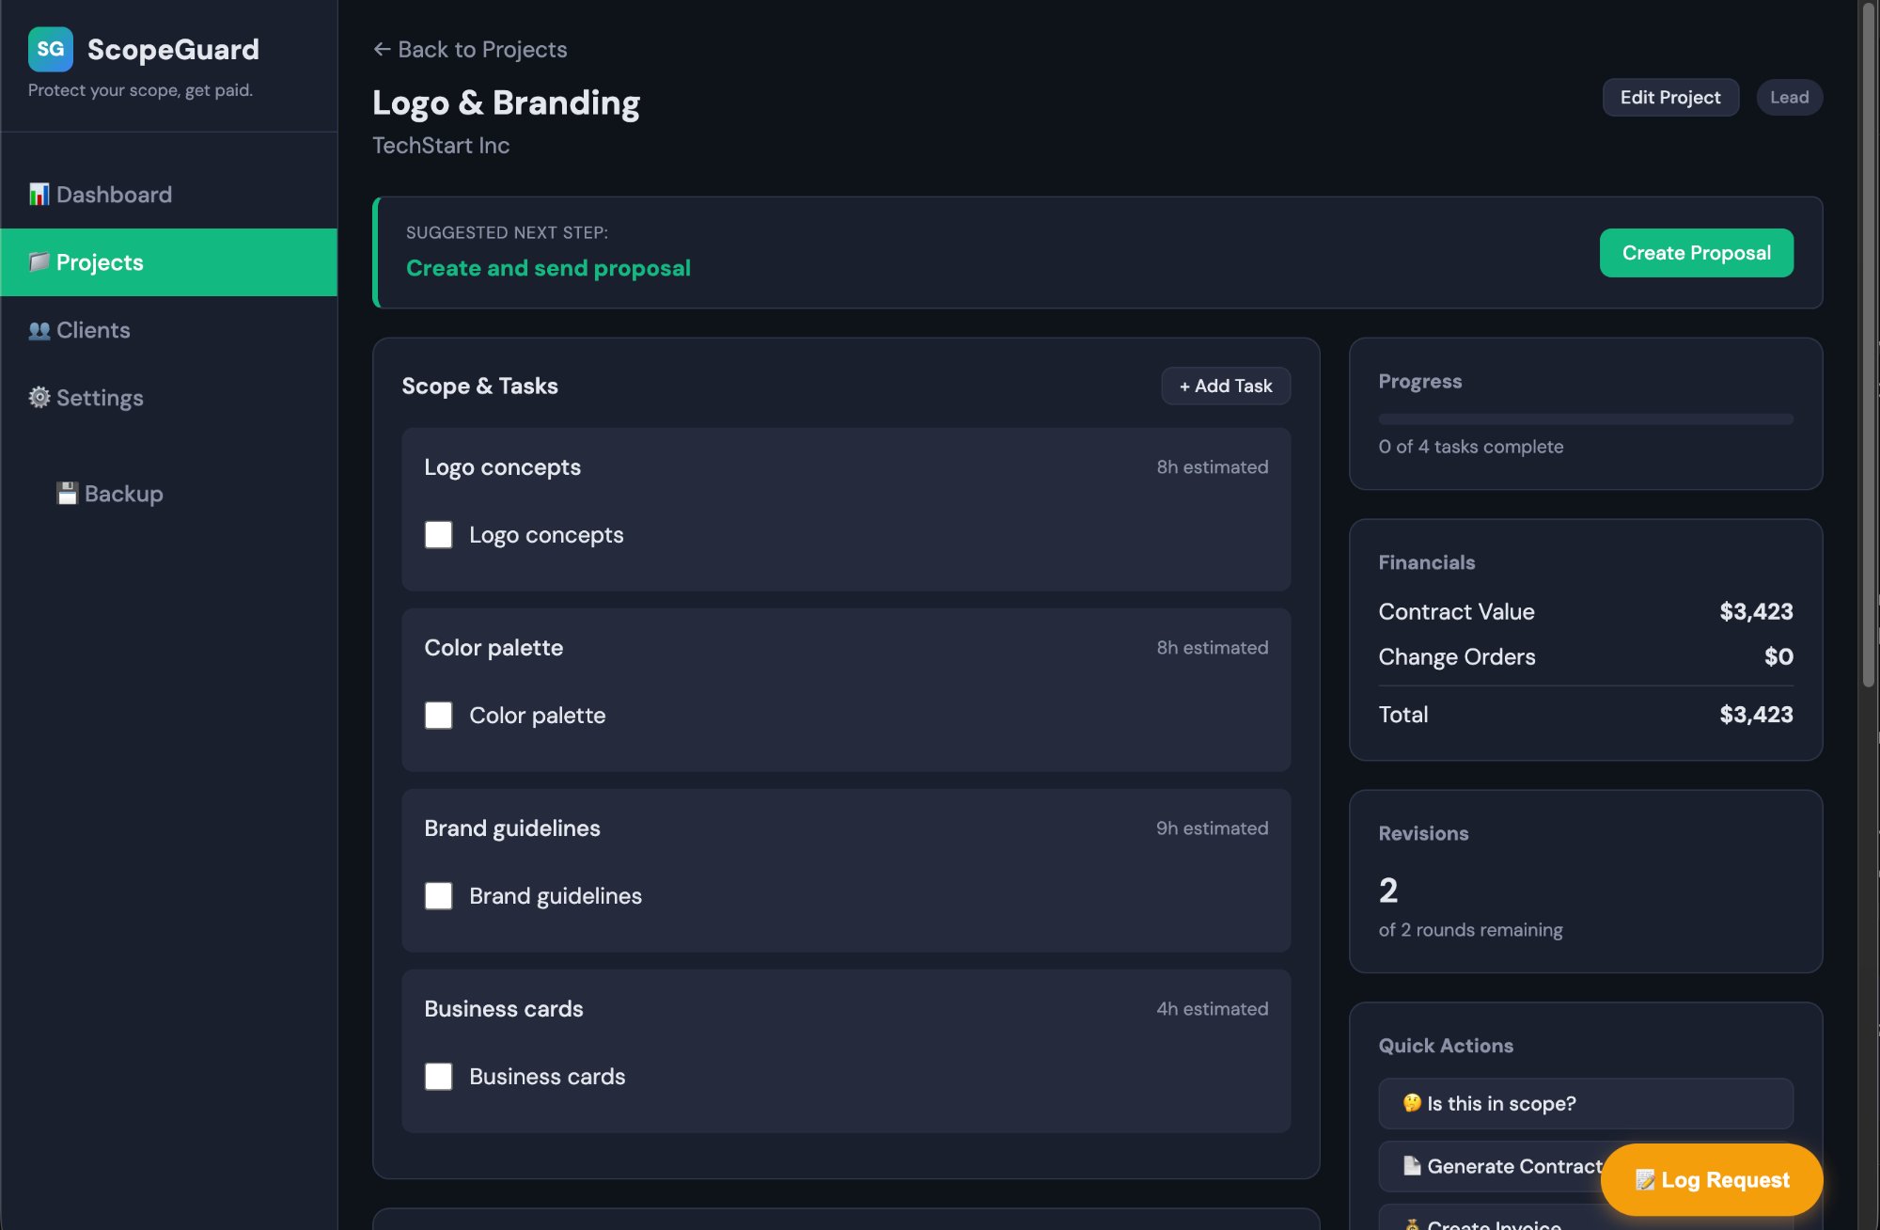Image resolution: width=1880 pixels, height=1230 pixels.
Task: Open the Clients sidebar section
Action: (93, 330)
